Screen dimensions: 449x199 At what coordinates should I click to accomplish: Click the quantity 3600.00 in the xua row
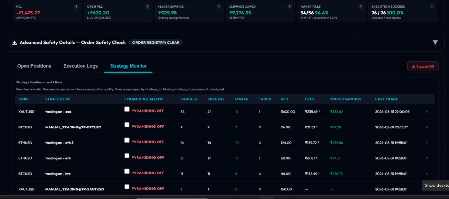288,112
